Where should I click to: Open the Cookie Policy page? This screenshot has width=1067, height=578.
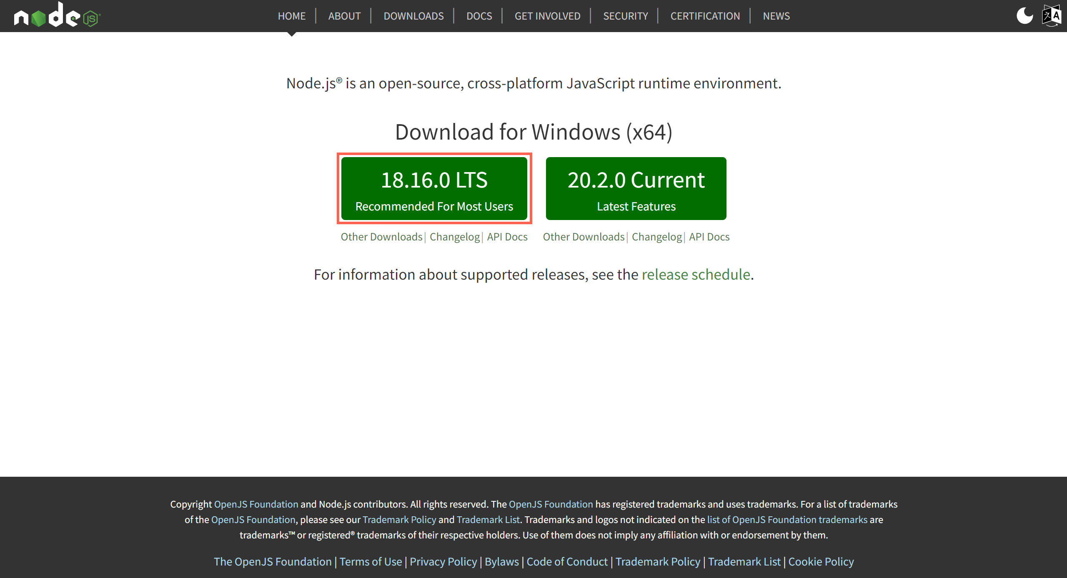[821, 561]
